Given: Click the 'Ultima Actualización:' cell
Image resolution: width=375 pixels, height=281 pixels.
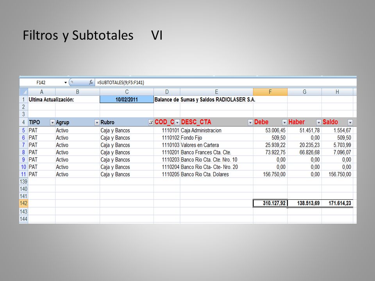Looking at the screenshot, I should click(52, 100).
